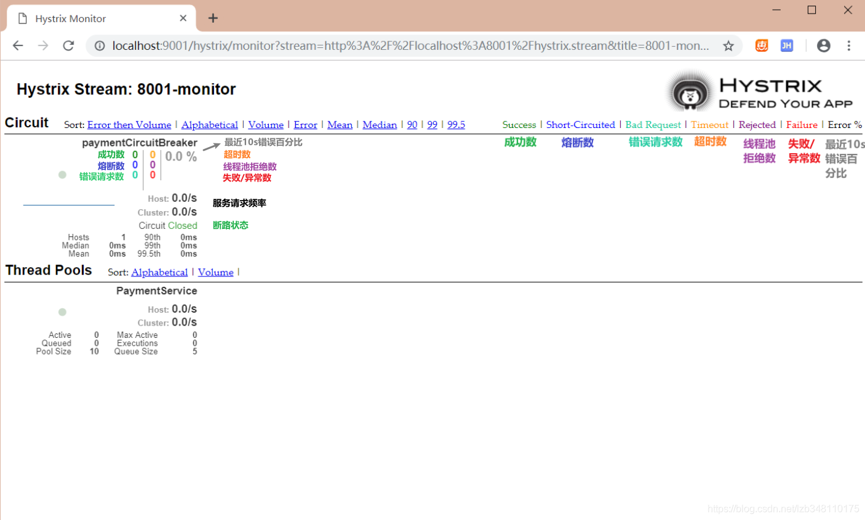Click the Timeout legend label
Screen dimensions: 865x520
pos(709,124)
